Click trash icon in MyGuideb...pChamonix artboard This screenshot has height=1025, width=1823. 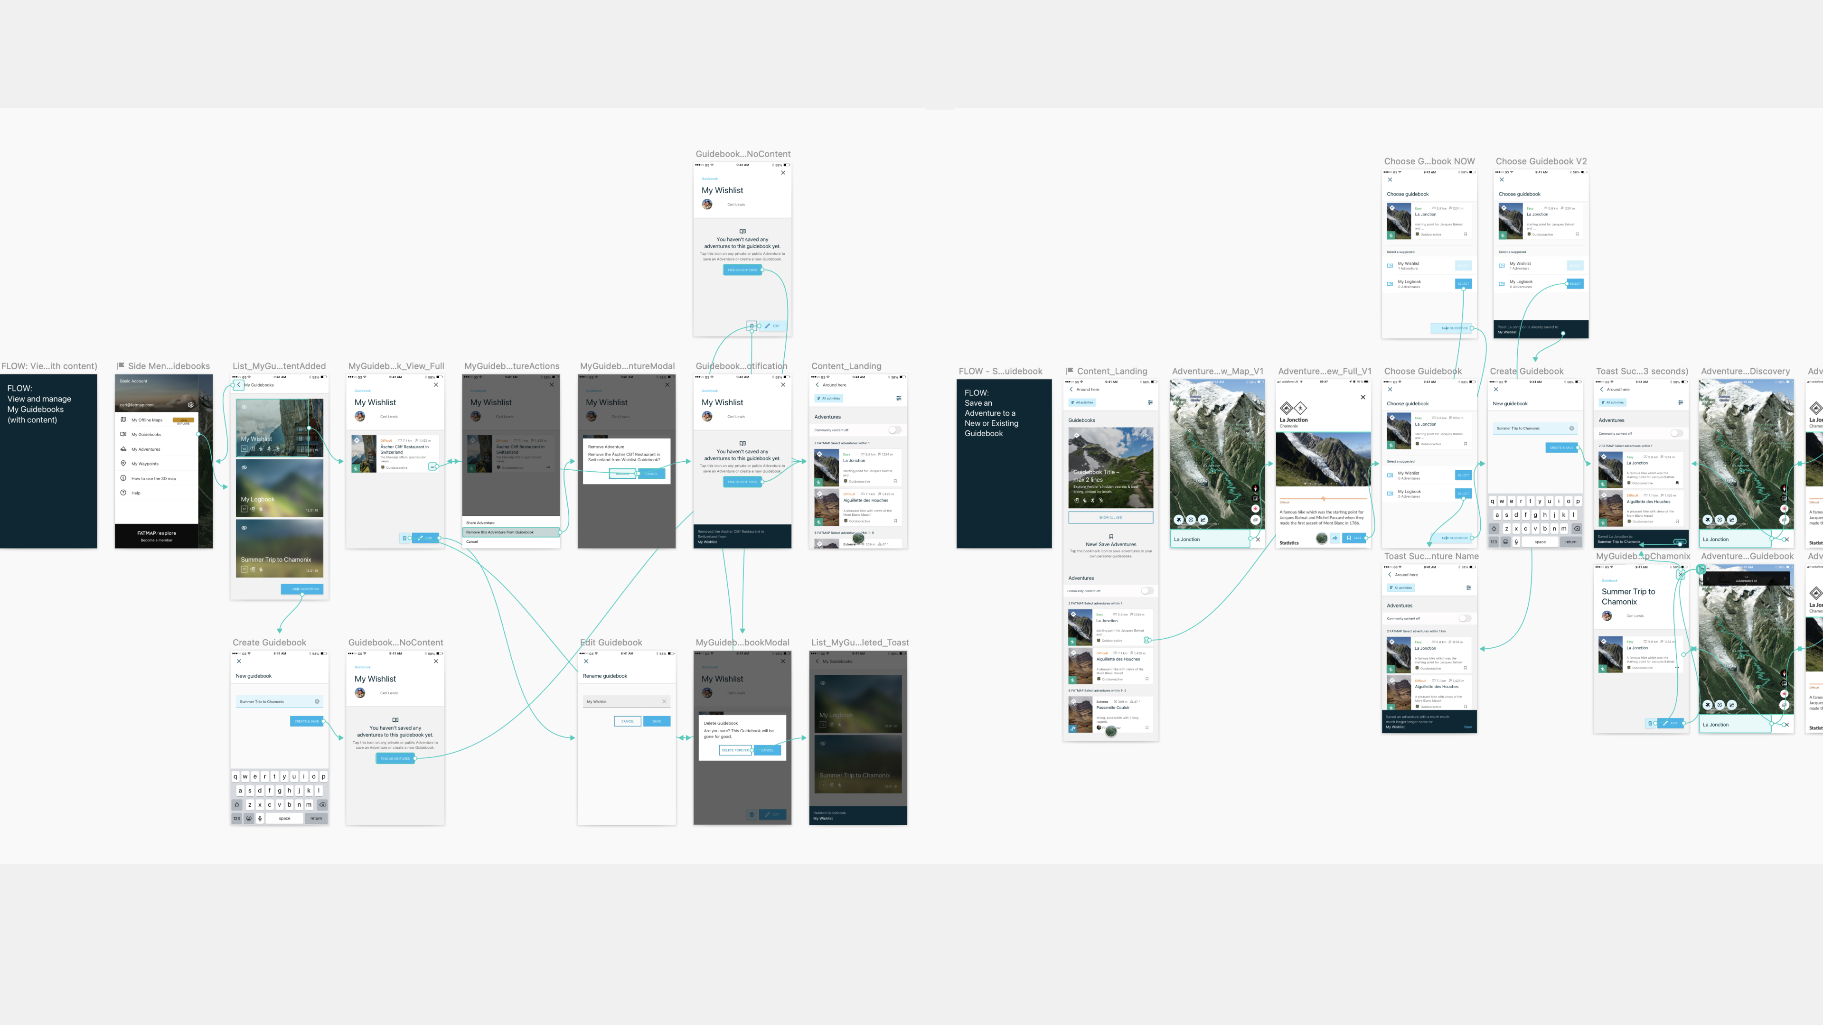(x=1650, y=723)
